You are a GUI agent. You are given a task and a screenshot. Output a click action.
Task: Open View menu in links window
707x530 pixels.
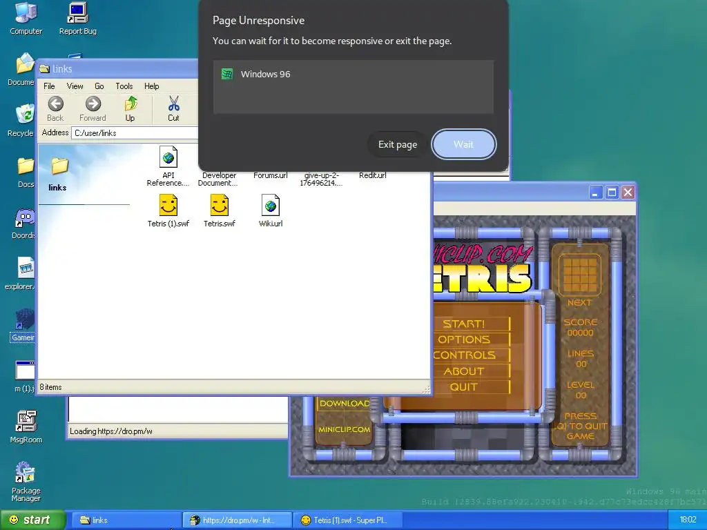[75, 86]
